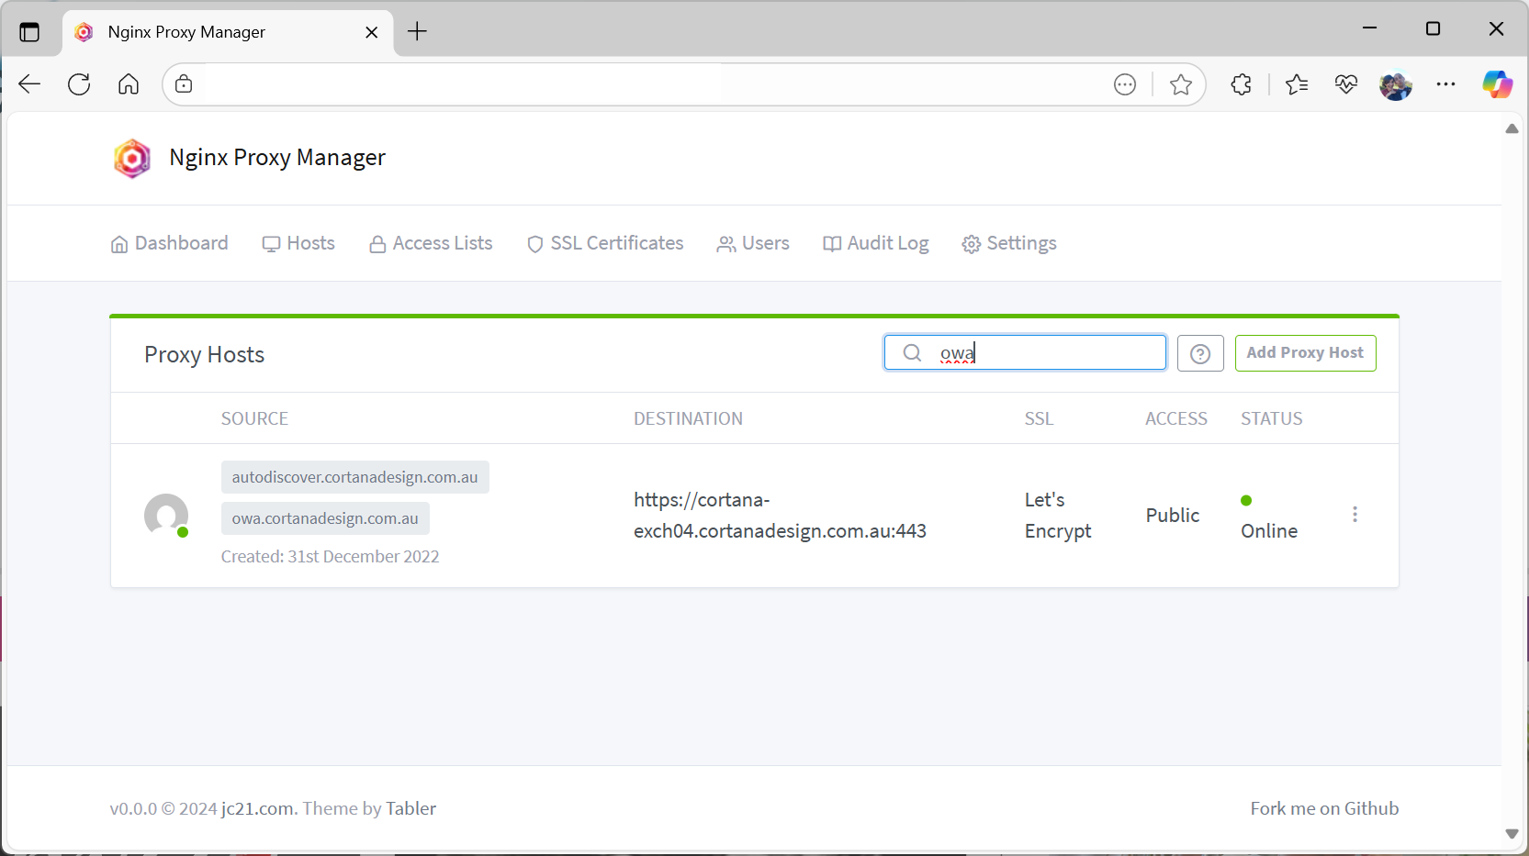
Task: Click Fork me on Github link
Action: [x=1324, y=808]
